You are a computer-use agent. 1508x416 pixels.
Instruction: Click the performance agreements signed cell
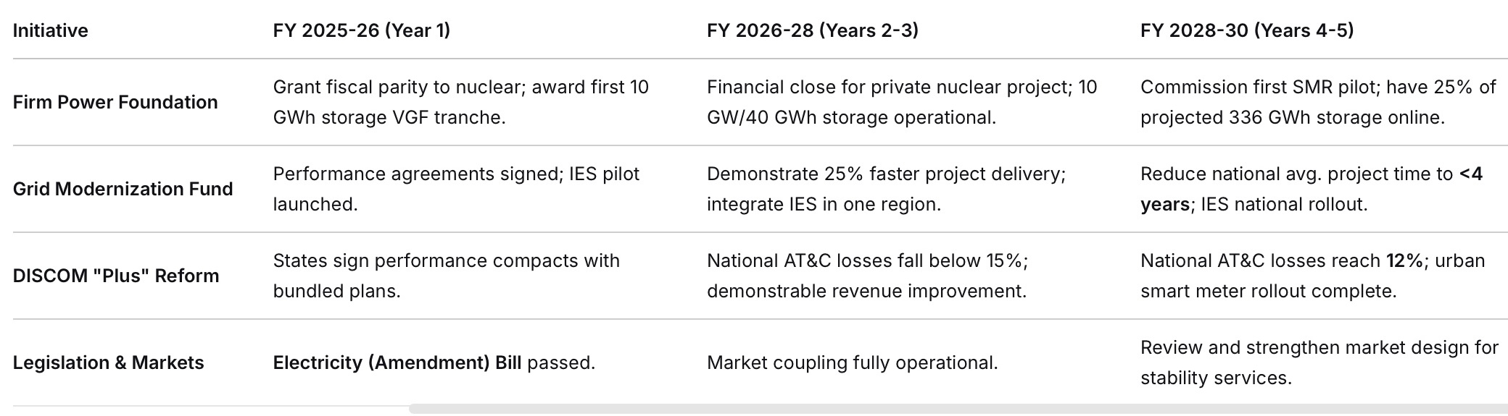point(456,189)
